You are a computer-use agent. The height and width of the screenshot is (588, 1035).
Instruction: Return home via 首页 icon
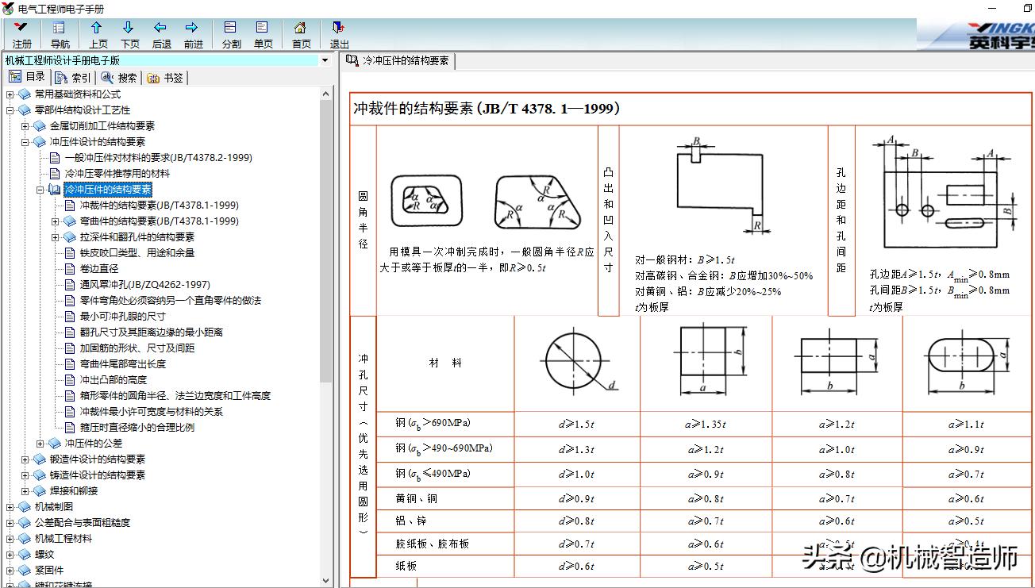pos(300,29)
